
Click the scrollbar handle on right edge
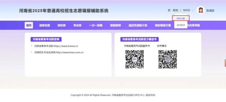point(225,63)
